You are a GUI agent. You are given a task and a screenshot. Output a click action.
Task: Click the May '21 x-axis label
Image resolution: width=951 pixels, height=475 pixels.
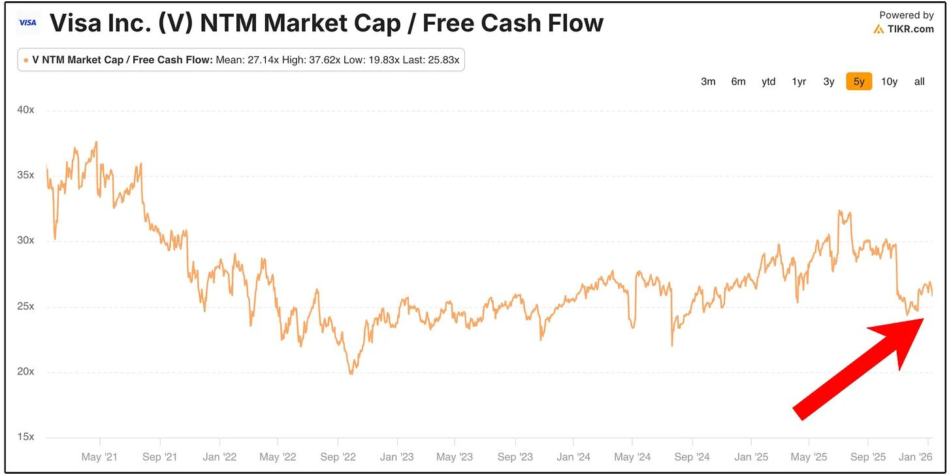(100, 457)
